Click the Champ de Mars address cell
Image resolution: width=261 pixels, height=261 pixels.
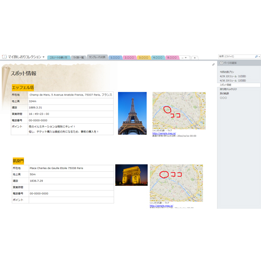click(70, 95)
